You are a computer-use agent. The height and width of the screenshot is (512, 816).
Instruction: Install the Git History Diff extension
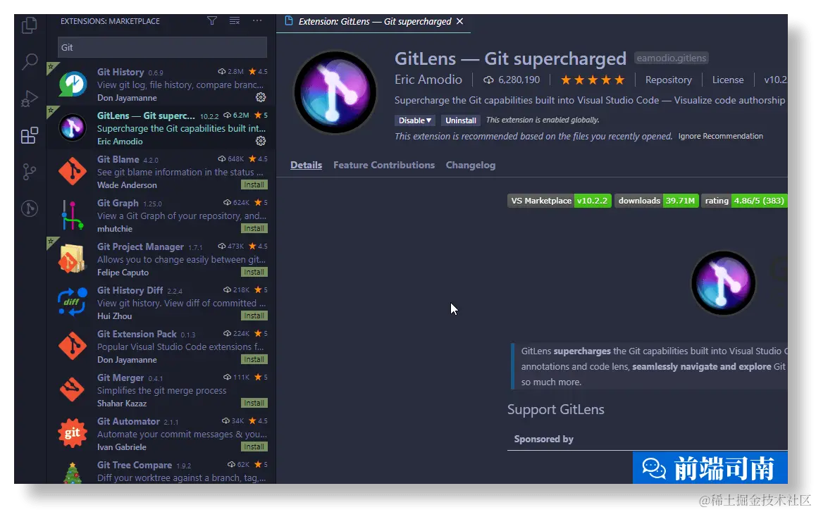pyautogui.click(x=254, y=316)
